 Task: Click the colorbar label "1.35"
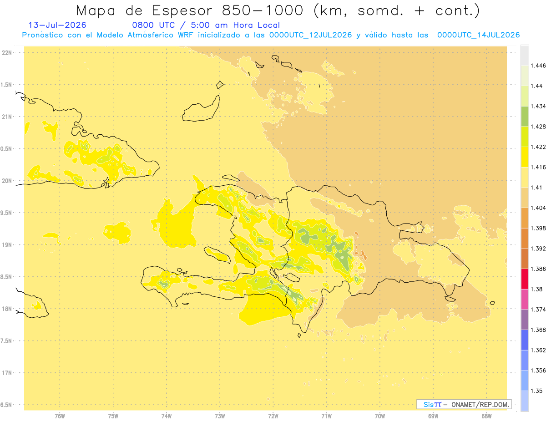[537, 391]
